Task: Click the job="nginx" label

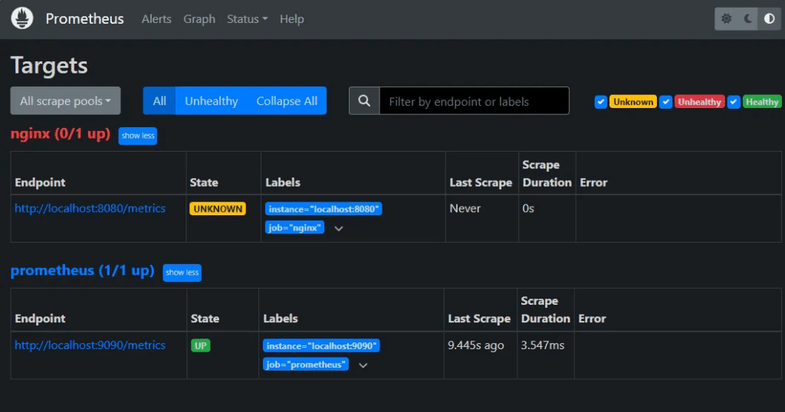Action: pos(294,227)
